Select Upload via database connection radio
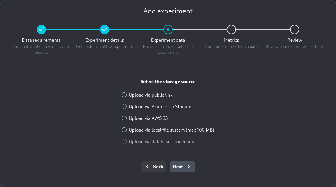This screenshot has height=187, width=336. (124, 141)
